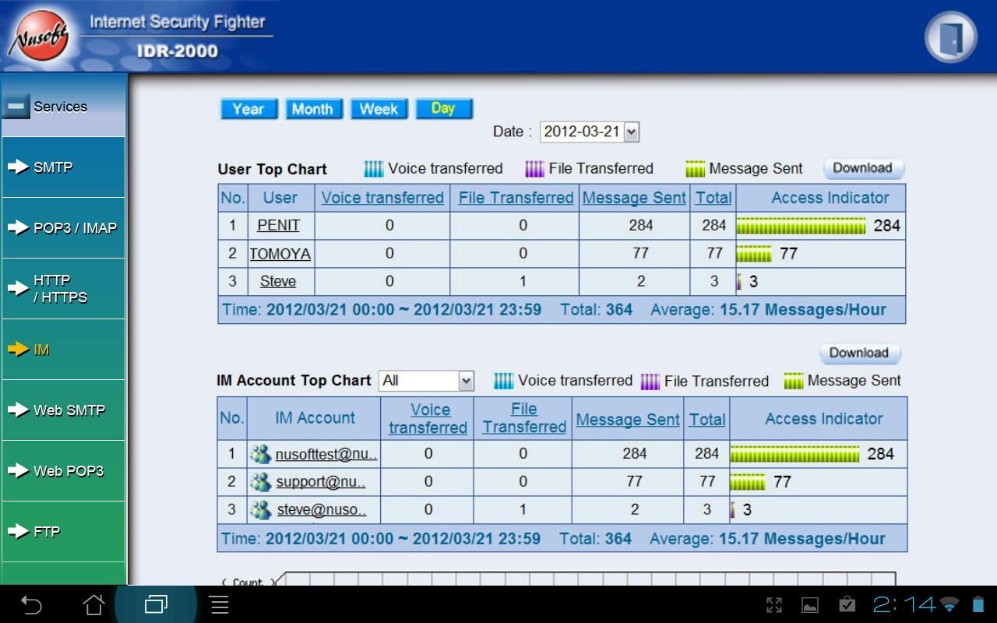Click the Voice transferred legend icon in User chart
997x623 pixels.
click(x=374, y=169)
